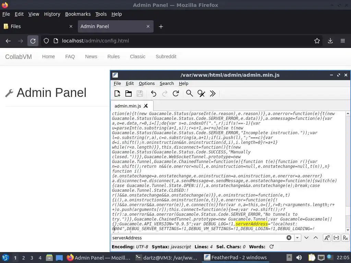Screen dimensions: 351x263
Task: Open the clipboard manager tray icon
Action: 311,258
